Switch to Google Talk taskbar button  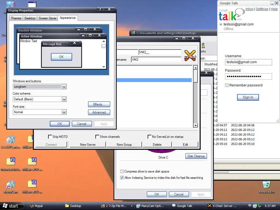point(187,206)
